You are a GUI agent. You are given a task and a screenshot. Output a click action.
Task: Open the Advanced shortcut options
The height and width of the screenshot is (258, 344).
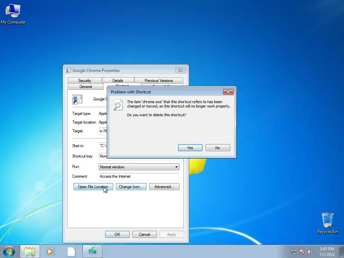coord(164,187)
